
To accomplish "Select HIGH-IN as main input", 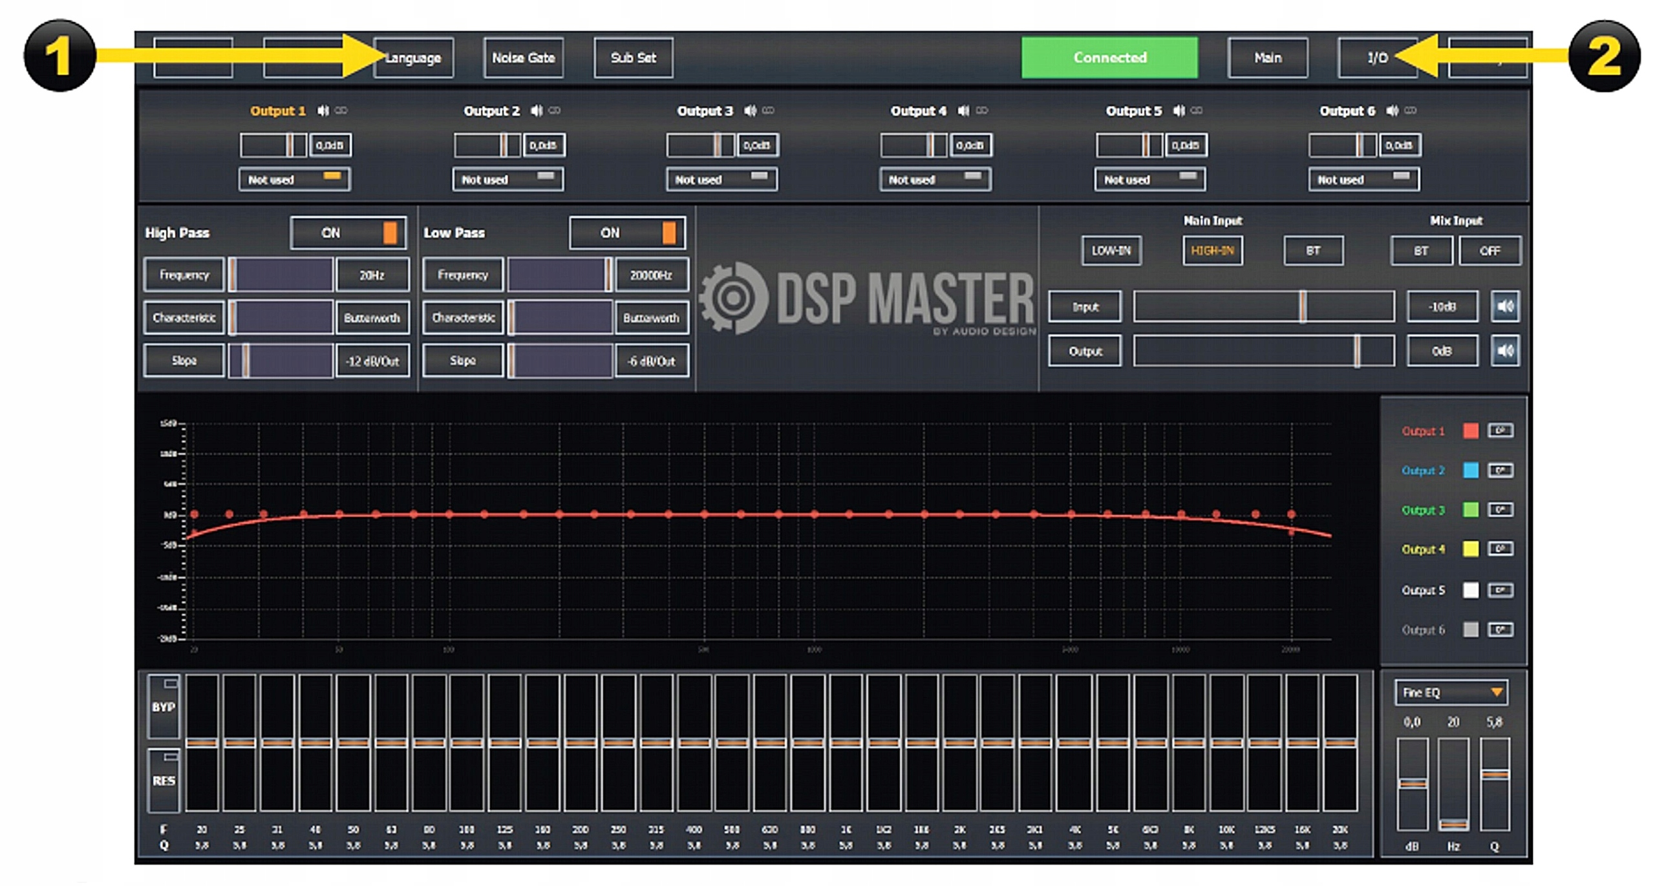I will 1212,251.
